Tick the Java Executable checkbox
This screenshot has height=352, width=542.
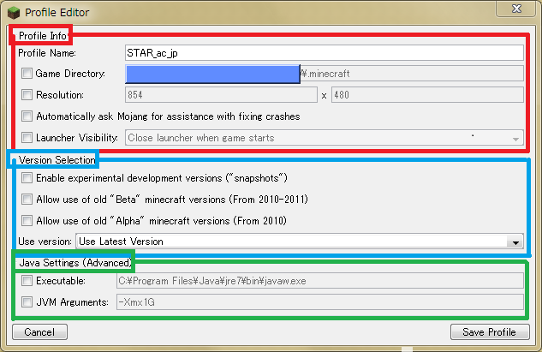pos(27,280)
